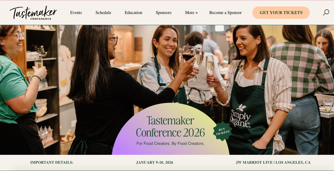The image size is (334, 171).
Task: Select Sponsors in the navigation
Action: 164,13
